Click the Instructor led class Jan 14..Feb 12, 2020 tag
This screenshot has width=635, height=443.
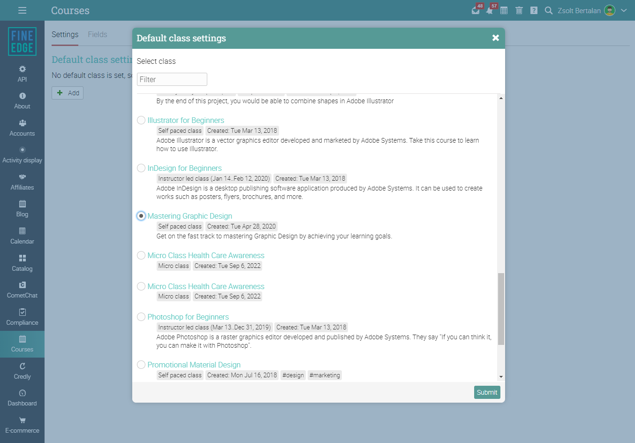pos(214,178)
